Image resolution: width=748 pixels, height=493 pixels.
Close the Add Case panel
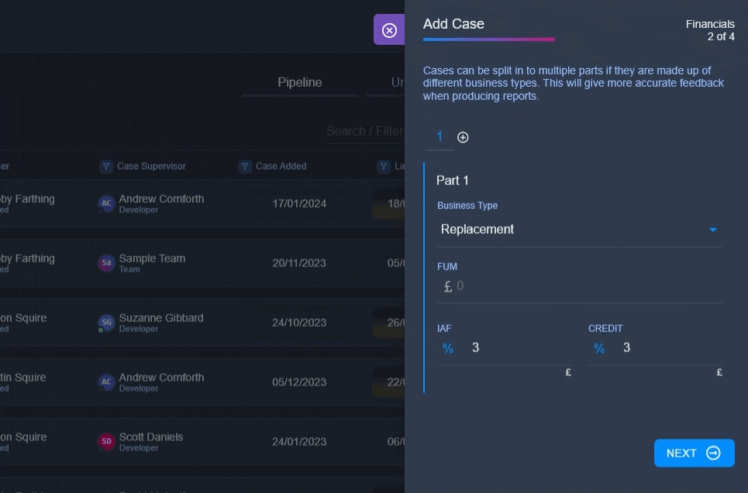click(x=389, y=30)
